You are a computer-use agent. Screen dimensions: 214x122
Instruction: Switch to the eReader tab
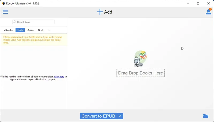tap(9, 30)
